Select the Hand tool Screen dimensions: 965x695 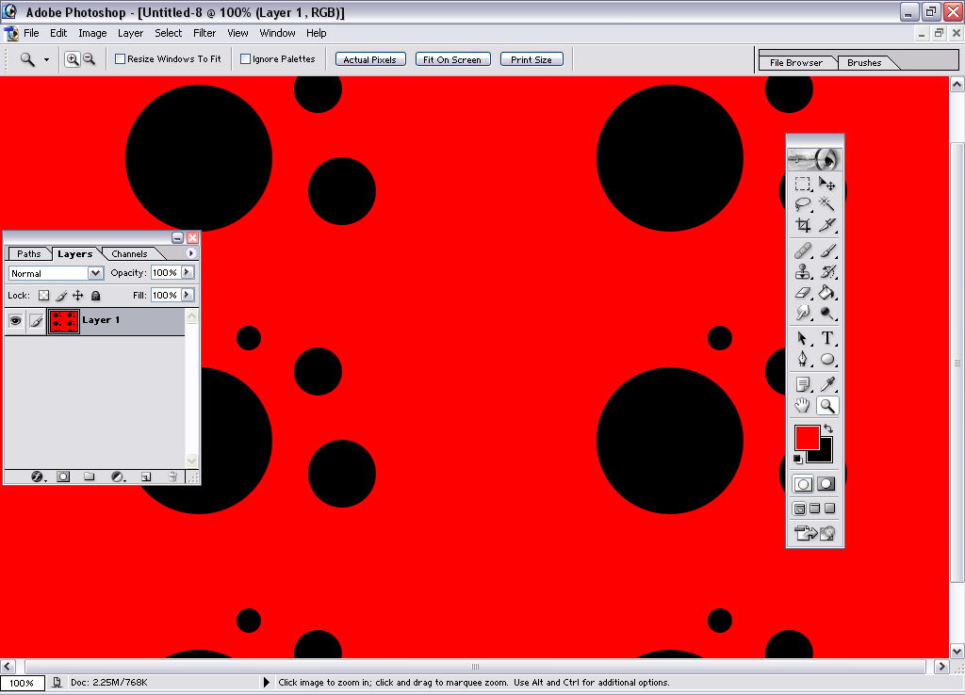pyautogui.click(x=803, y=405)
